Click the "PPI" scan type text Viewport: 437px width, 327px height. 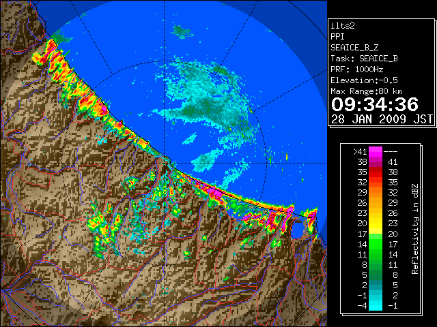pos(337,37)
